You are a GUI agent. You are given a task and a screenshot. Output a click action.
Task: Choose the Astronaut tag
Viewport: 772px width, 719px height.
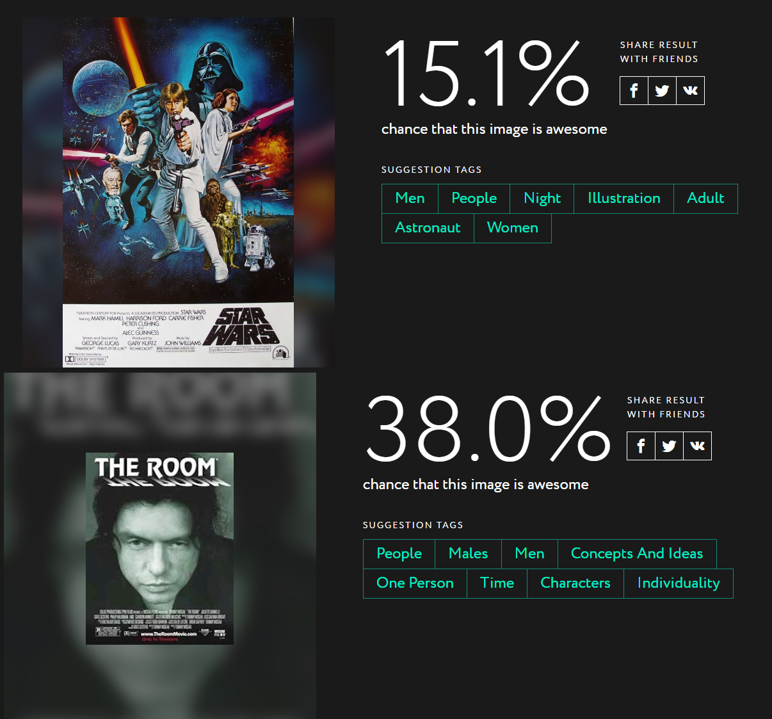(428, 228)
